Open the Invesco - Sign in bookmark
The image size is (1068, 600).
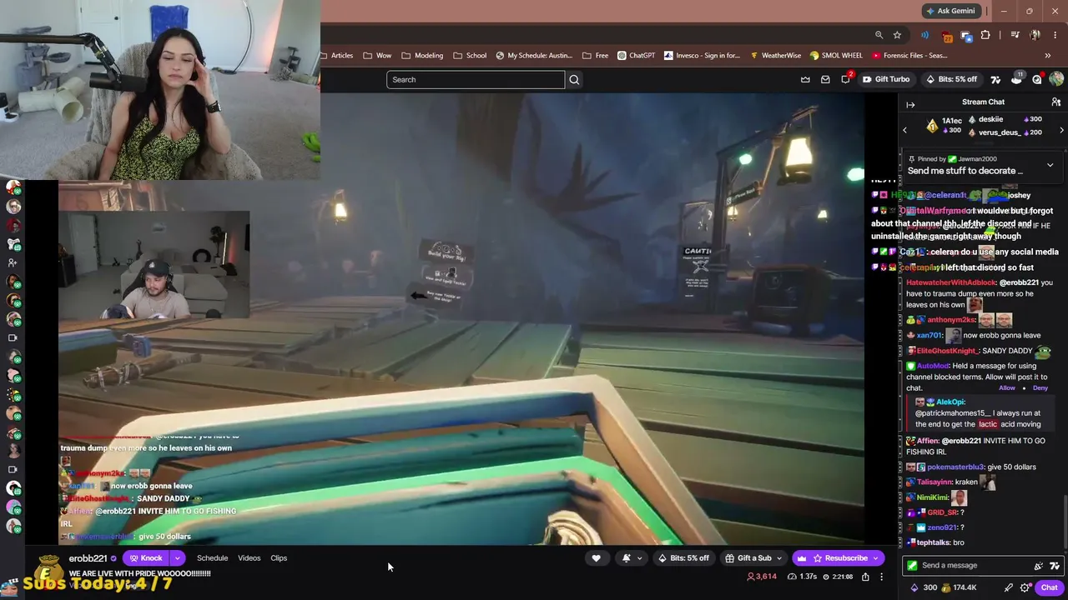pos(702,56)
